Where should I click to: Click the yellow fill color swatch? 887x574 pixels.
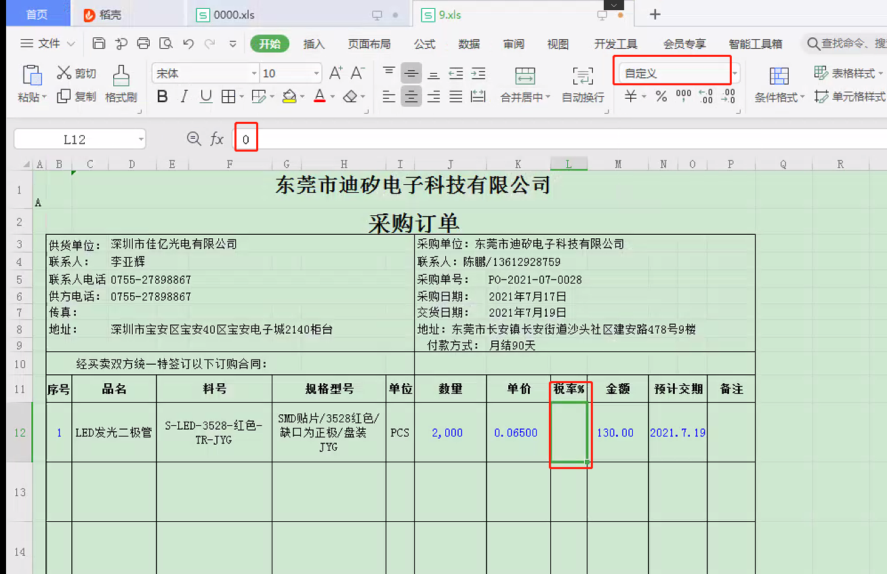click(x=289, y=97)
